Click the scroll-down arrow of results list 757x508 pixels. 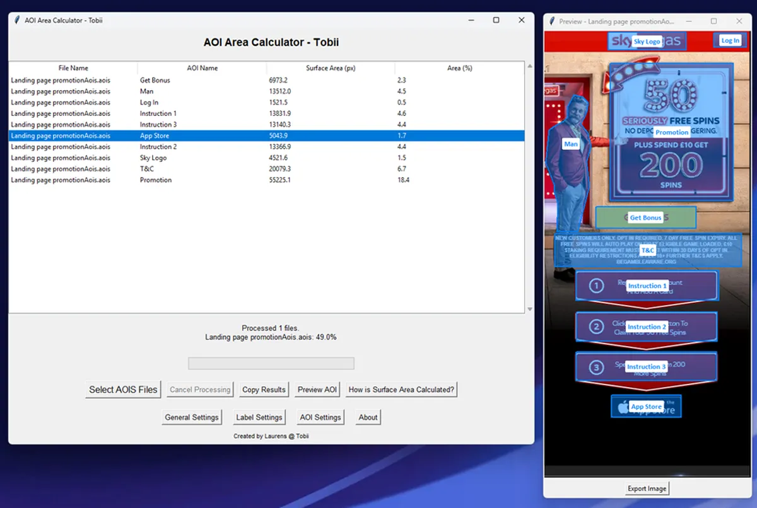529,309
